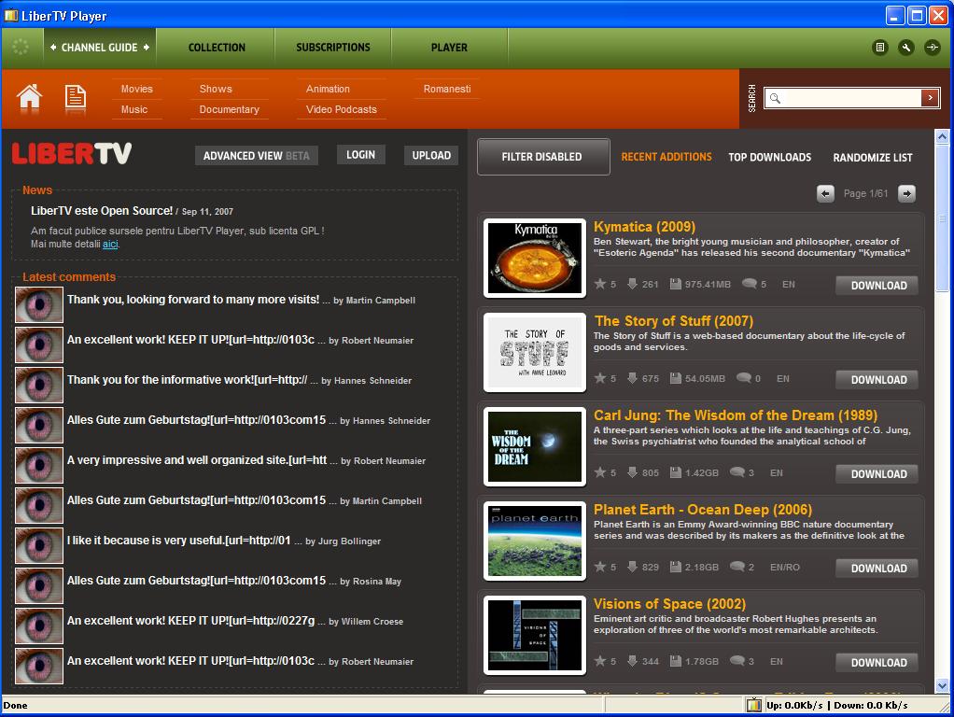The width and height of the screenshot is (954, 717).
Task: Follow the 'aici' link in news
Action: pyautogui.click(x=110, y=244)
